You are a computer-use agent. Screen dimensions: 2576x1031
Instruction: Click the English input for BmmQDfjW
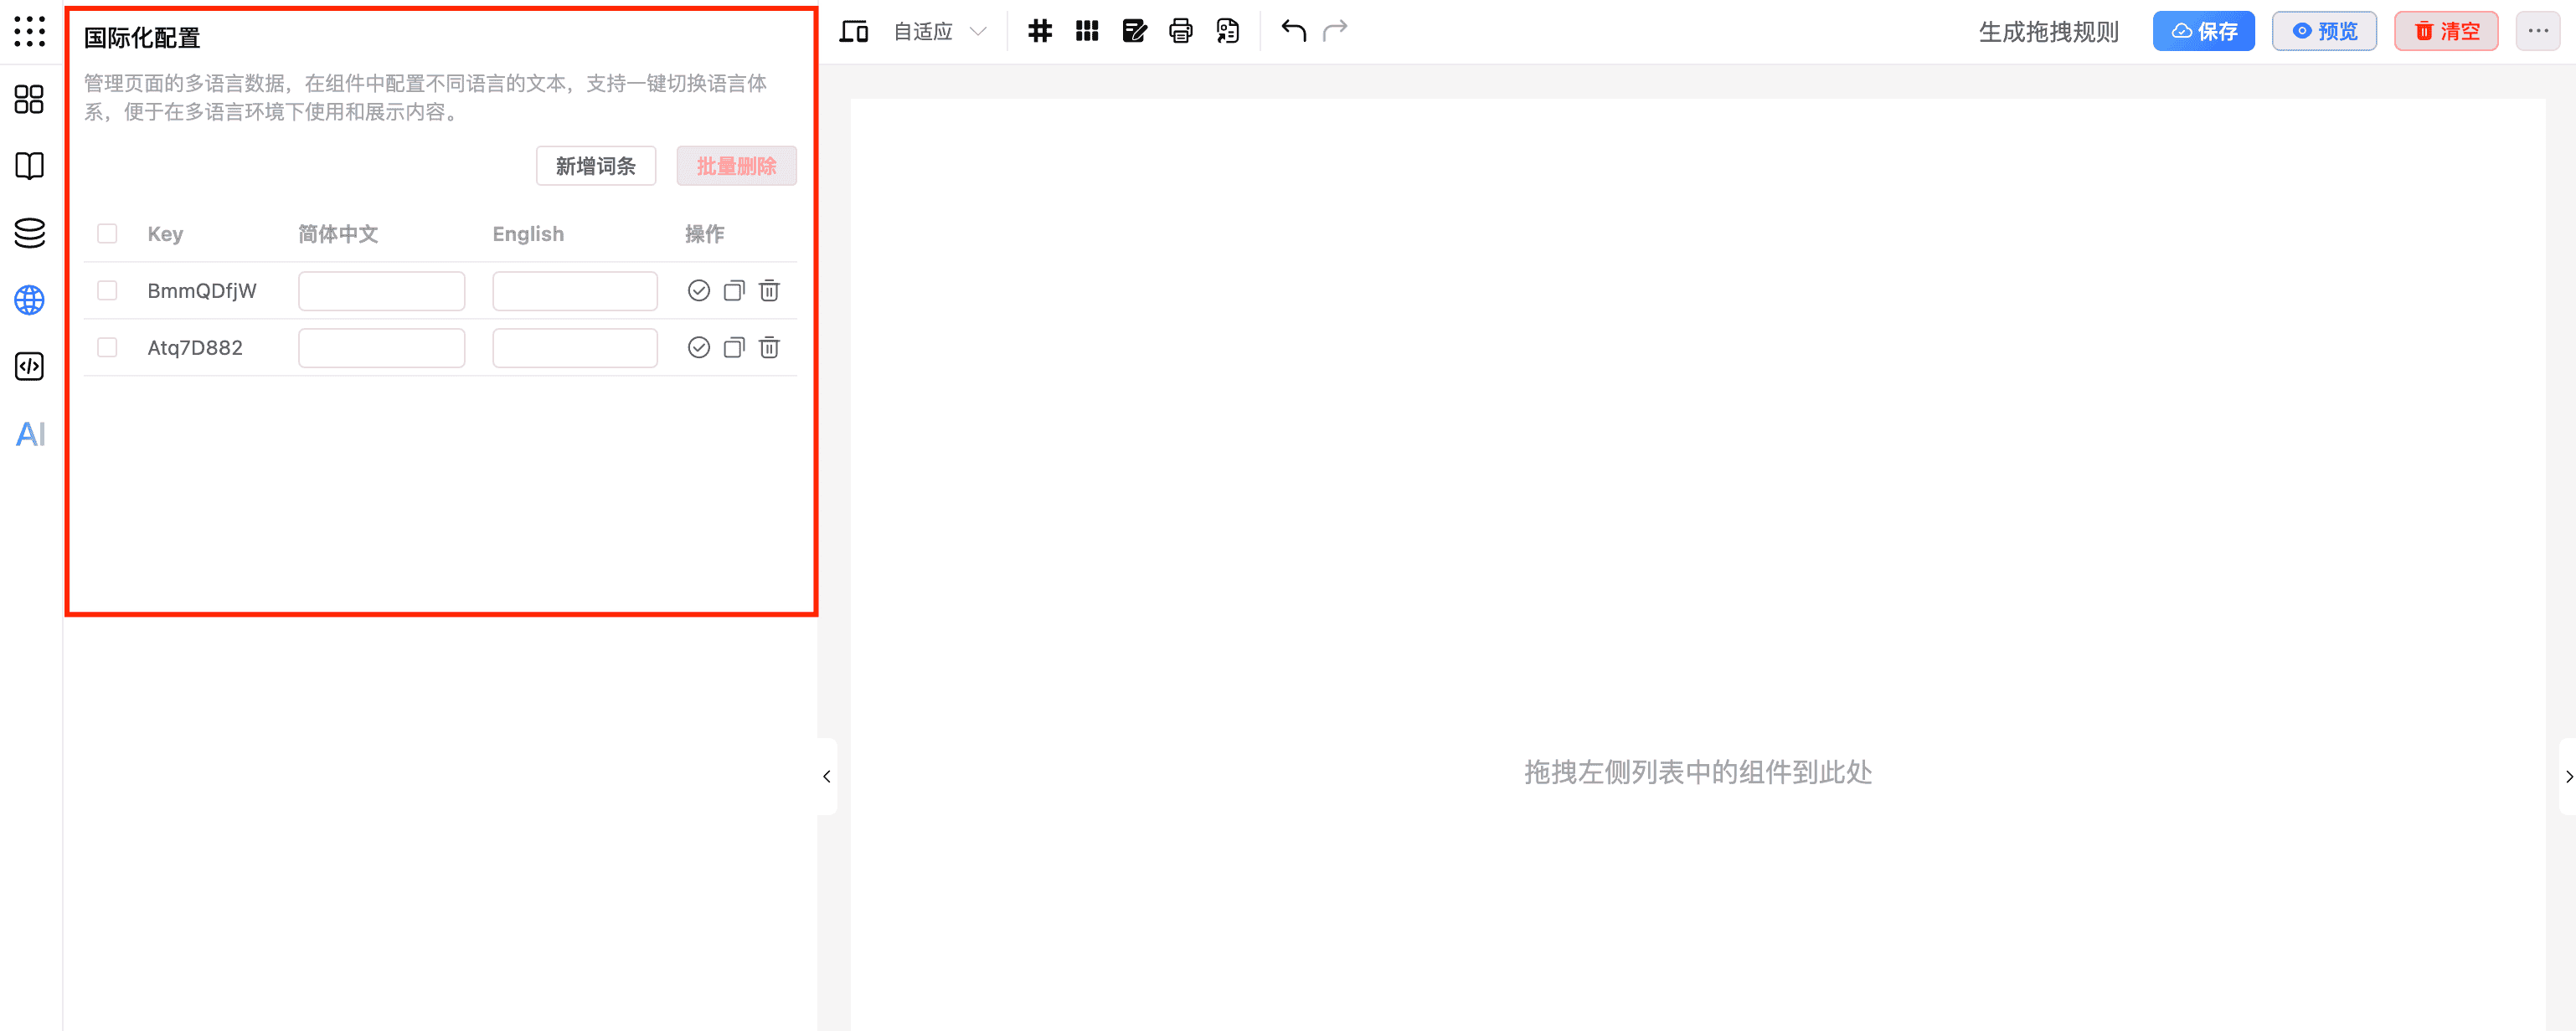(x=575, y=290)
